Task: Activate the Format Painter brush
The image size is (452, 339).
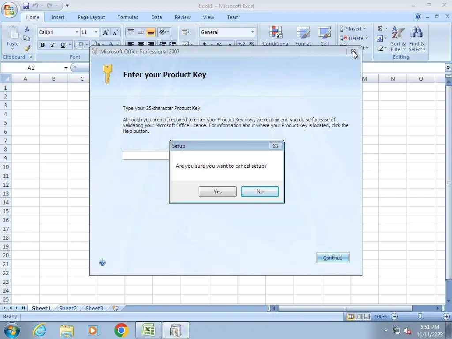Action: pyautogui.click(x=27, y=48)
